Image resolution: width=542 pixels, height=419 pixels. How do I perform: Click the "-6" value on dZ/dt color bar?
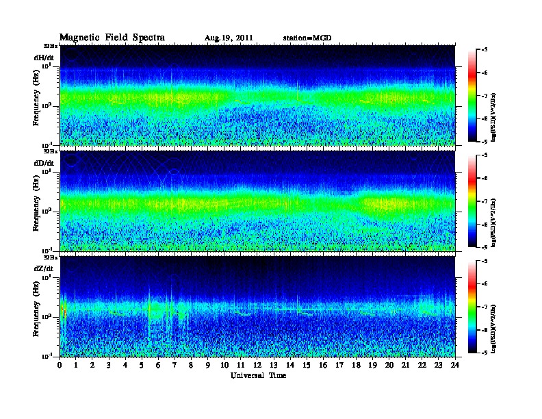485,284
